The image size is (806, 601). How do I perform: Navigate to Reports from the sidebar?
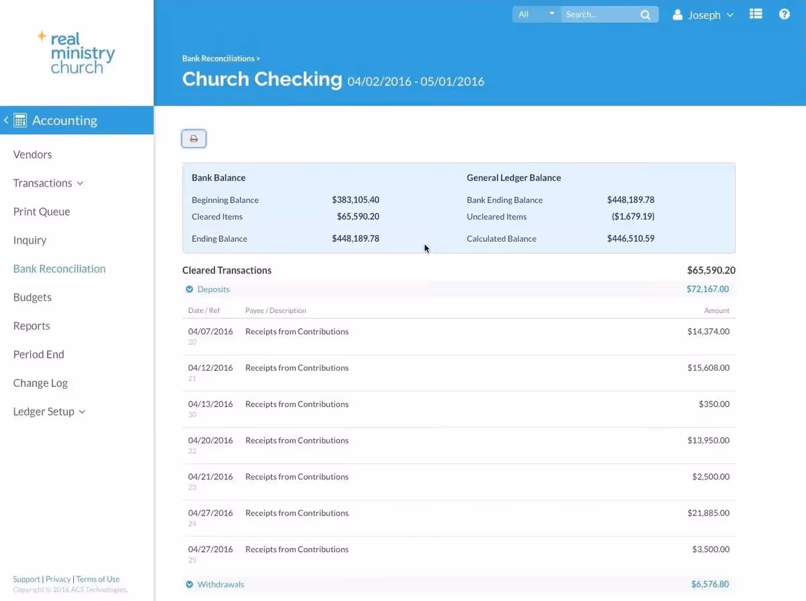(31, 325)
